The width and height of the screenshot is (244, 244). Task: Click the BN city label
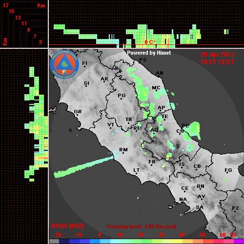[201, 186]
